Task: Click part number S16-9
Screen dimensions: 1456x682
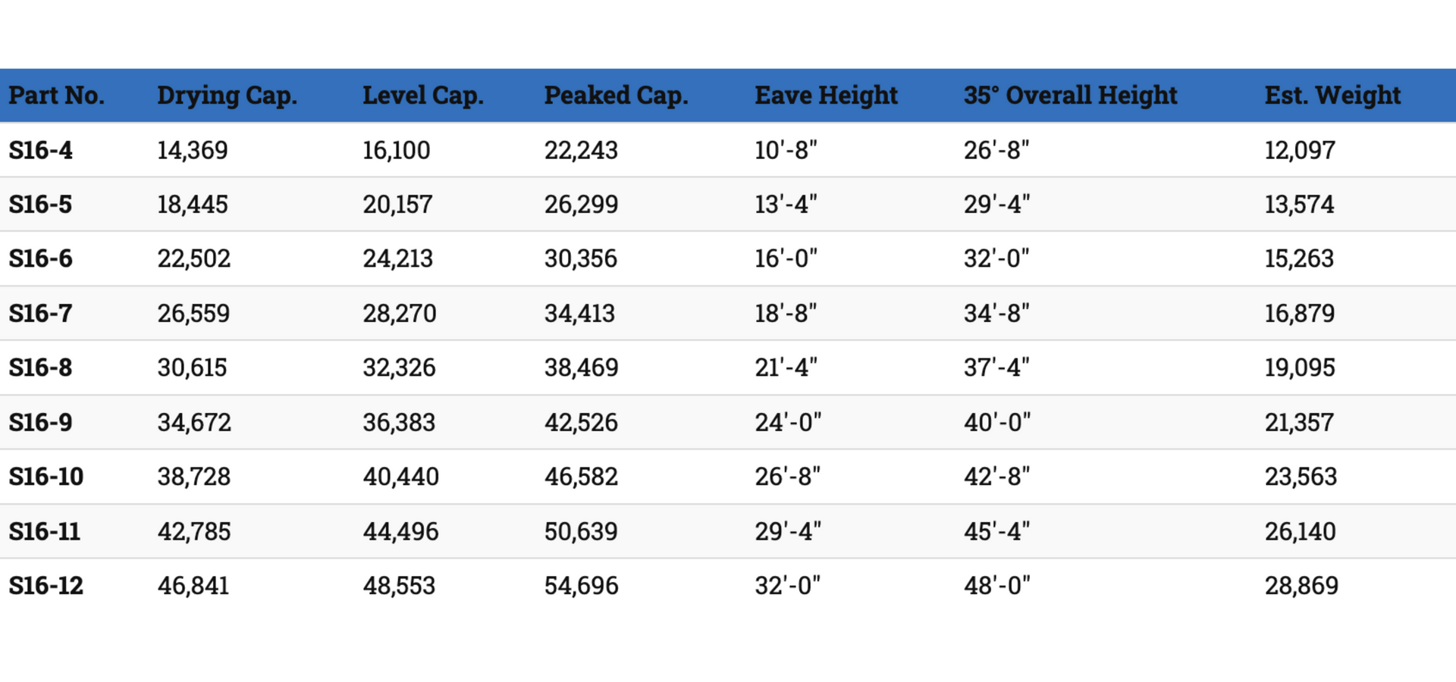Action: pyautogui.click(x=41, y=422)
